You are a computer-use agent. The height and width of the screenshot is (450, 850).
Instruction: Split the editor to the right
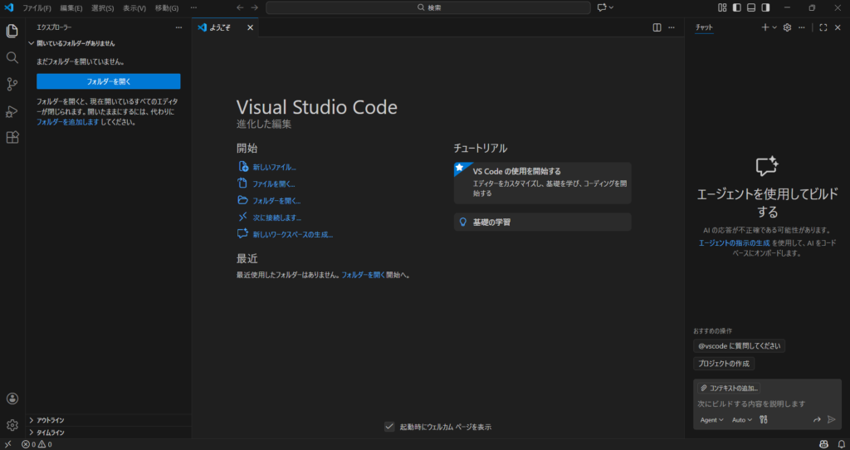tap(657, 27)
